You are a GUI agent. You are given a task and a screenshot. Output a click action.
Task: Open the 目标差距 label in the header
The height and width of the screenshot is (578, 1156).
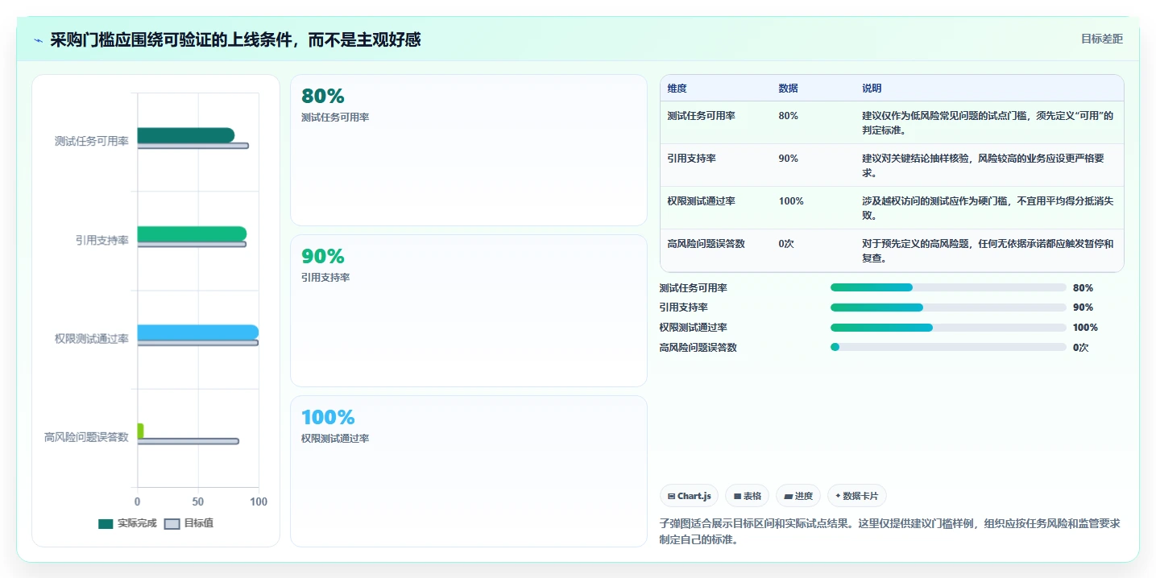1101,39
